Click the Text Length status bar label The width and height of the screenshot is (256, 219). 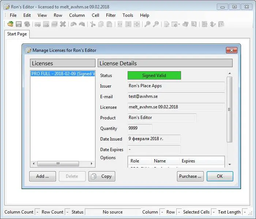(229, 212)
